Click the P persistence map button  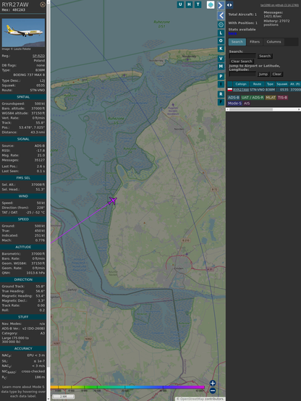point(221,76)
